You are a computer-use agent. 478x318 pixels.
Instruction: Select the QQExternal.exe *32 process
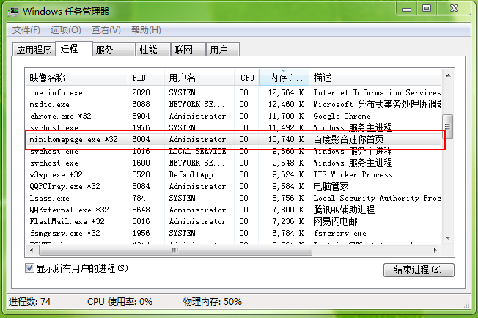[x=234, y=210]
